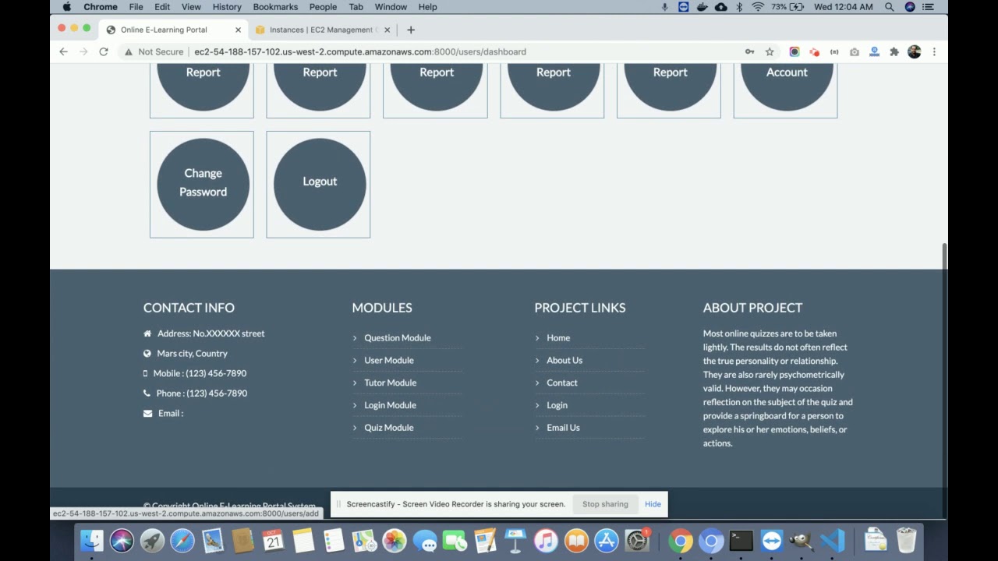Open Spotlight search magnifier
This screenshot has width=998, height=561.
click(890, 7)
